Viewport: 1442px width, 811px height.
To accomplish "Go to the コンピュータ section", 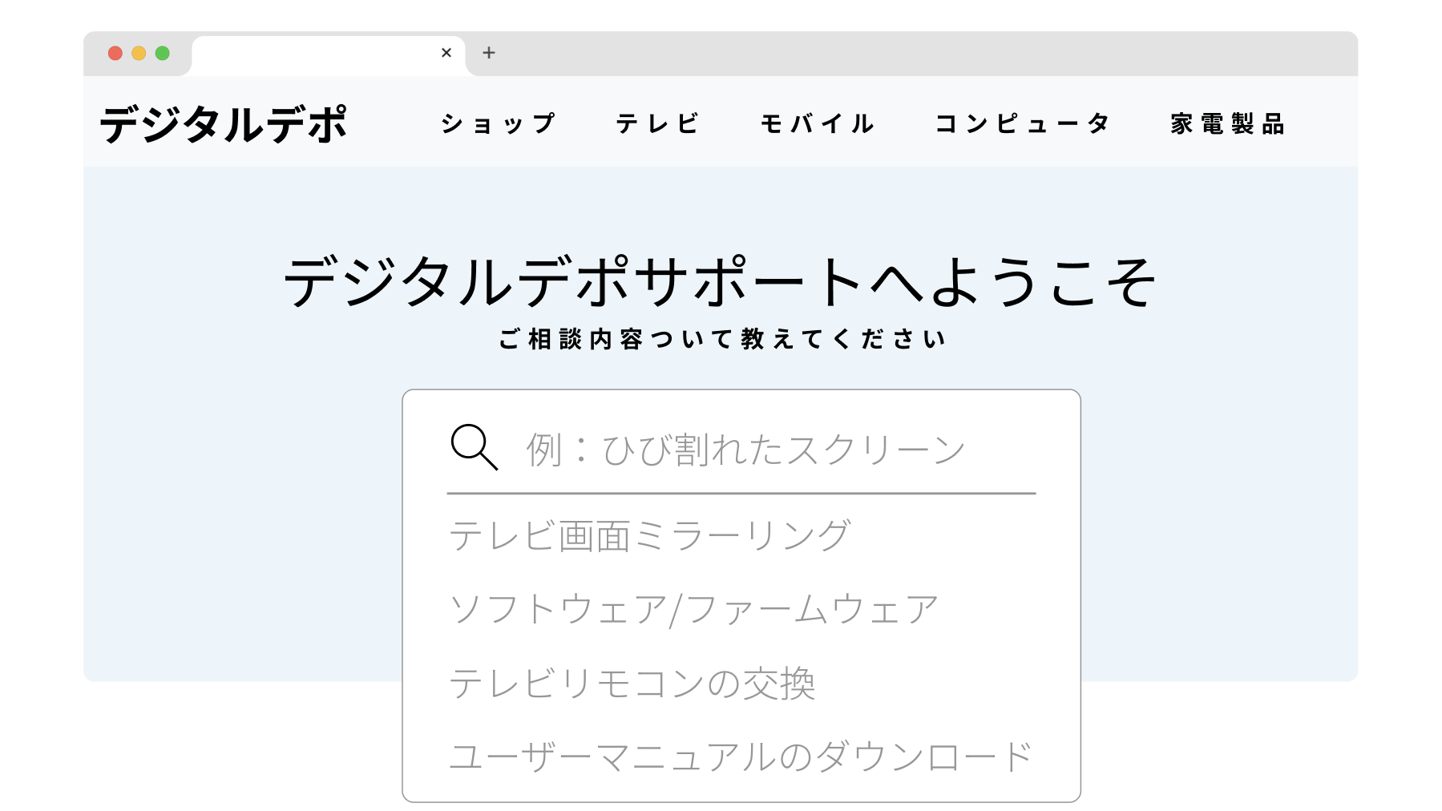I will [x=1022, y=123].
